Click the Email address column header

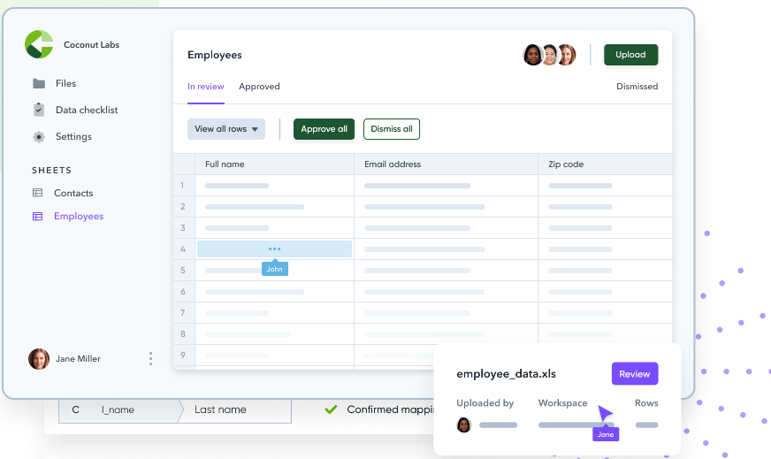(393, 164)
